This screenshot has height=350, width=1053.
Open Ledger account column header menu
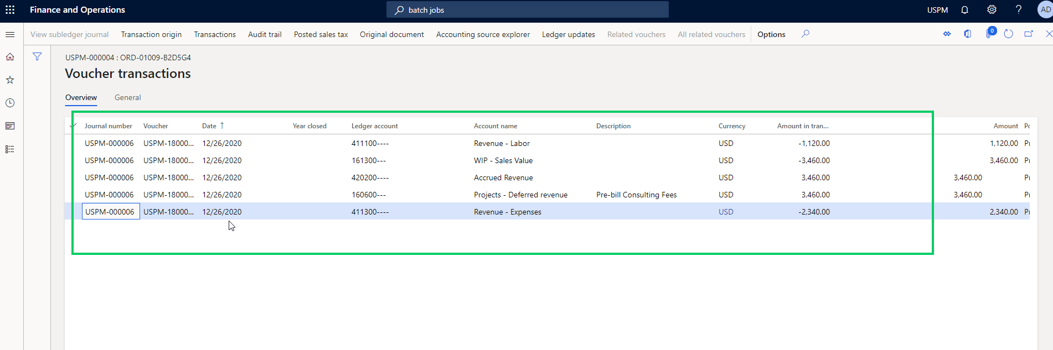point(374,126)
